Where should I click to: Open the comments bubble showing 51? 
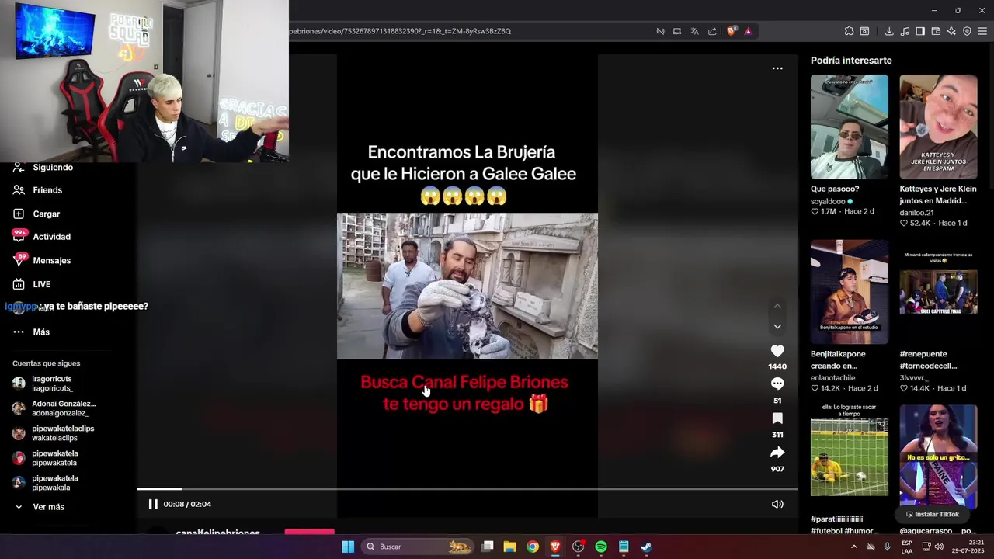pyautogui.click(x=777, y=384)
